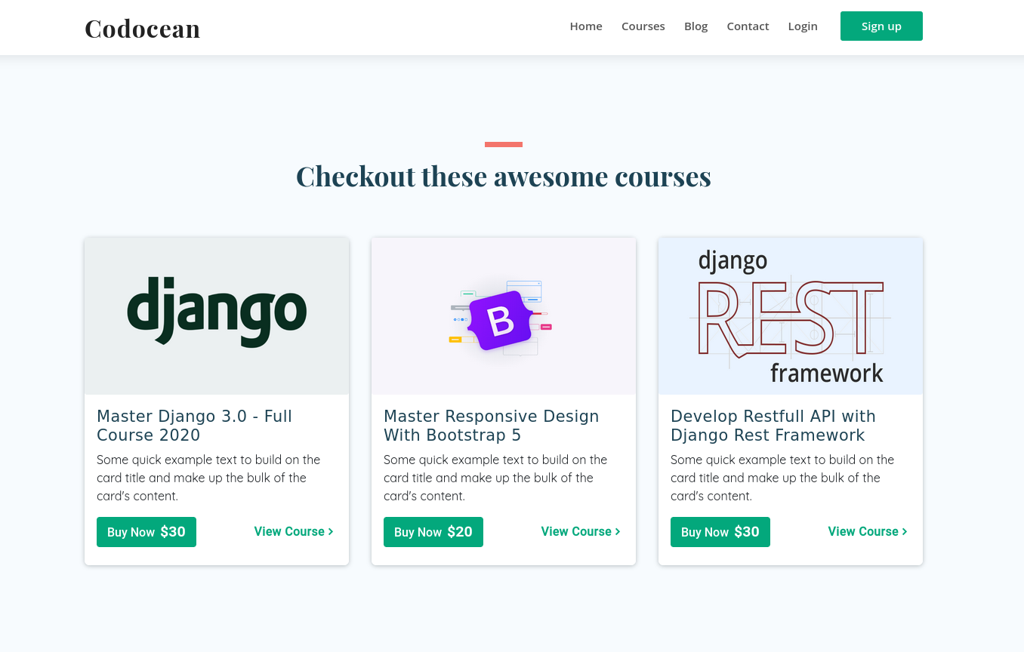Screen dimensions: 1024x652
Task: Click the green Sign up button
Action: pyautogui.click(x=881, y=26)
